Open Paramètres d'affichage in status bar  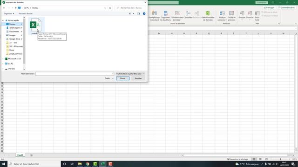pos(237,159)
